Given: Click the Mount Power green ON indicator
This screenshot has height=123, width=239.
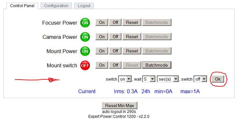Looking at the screenshot, I should pyautogui.click(x=85, y=51).
